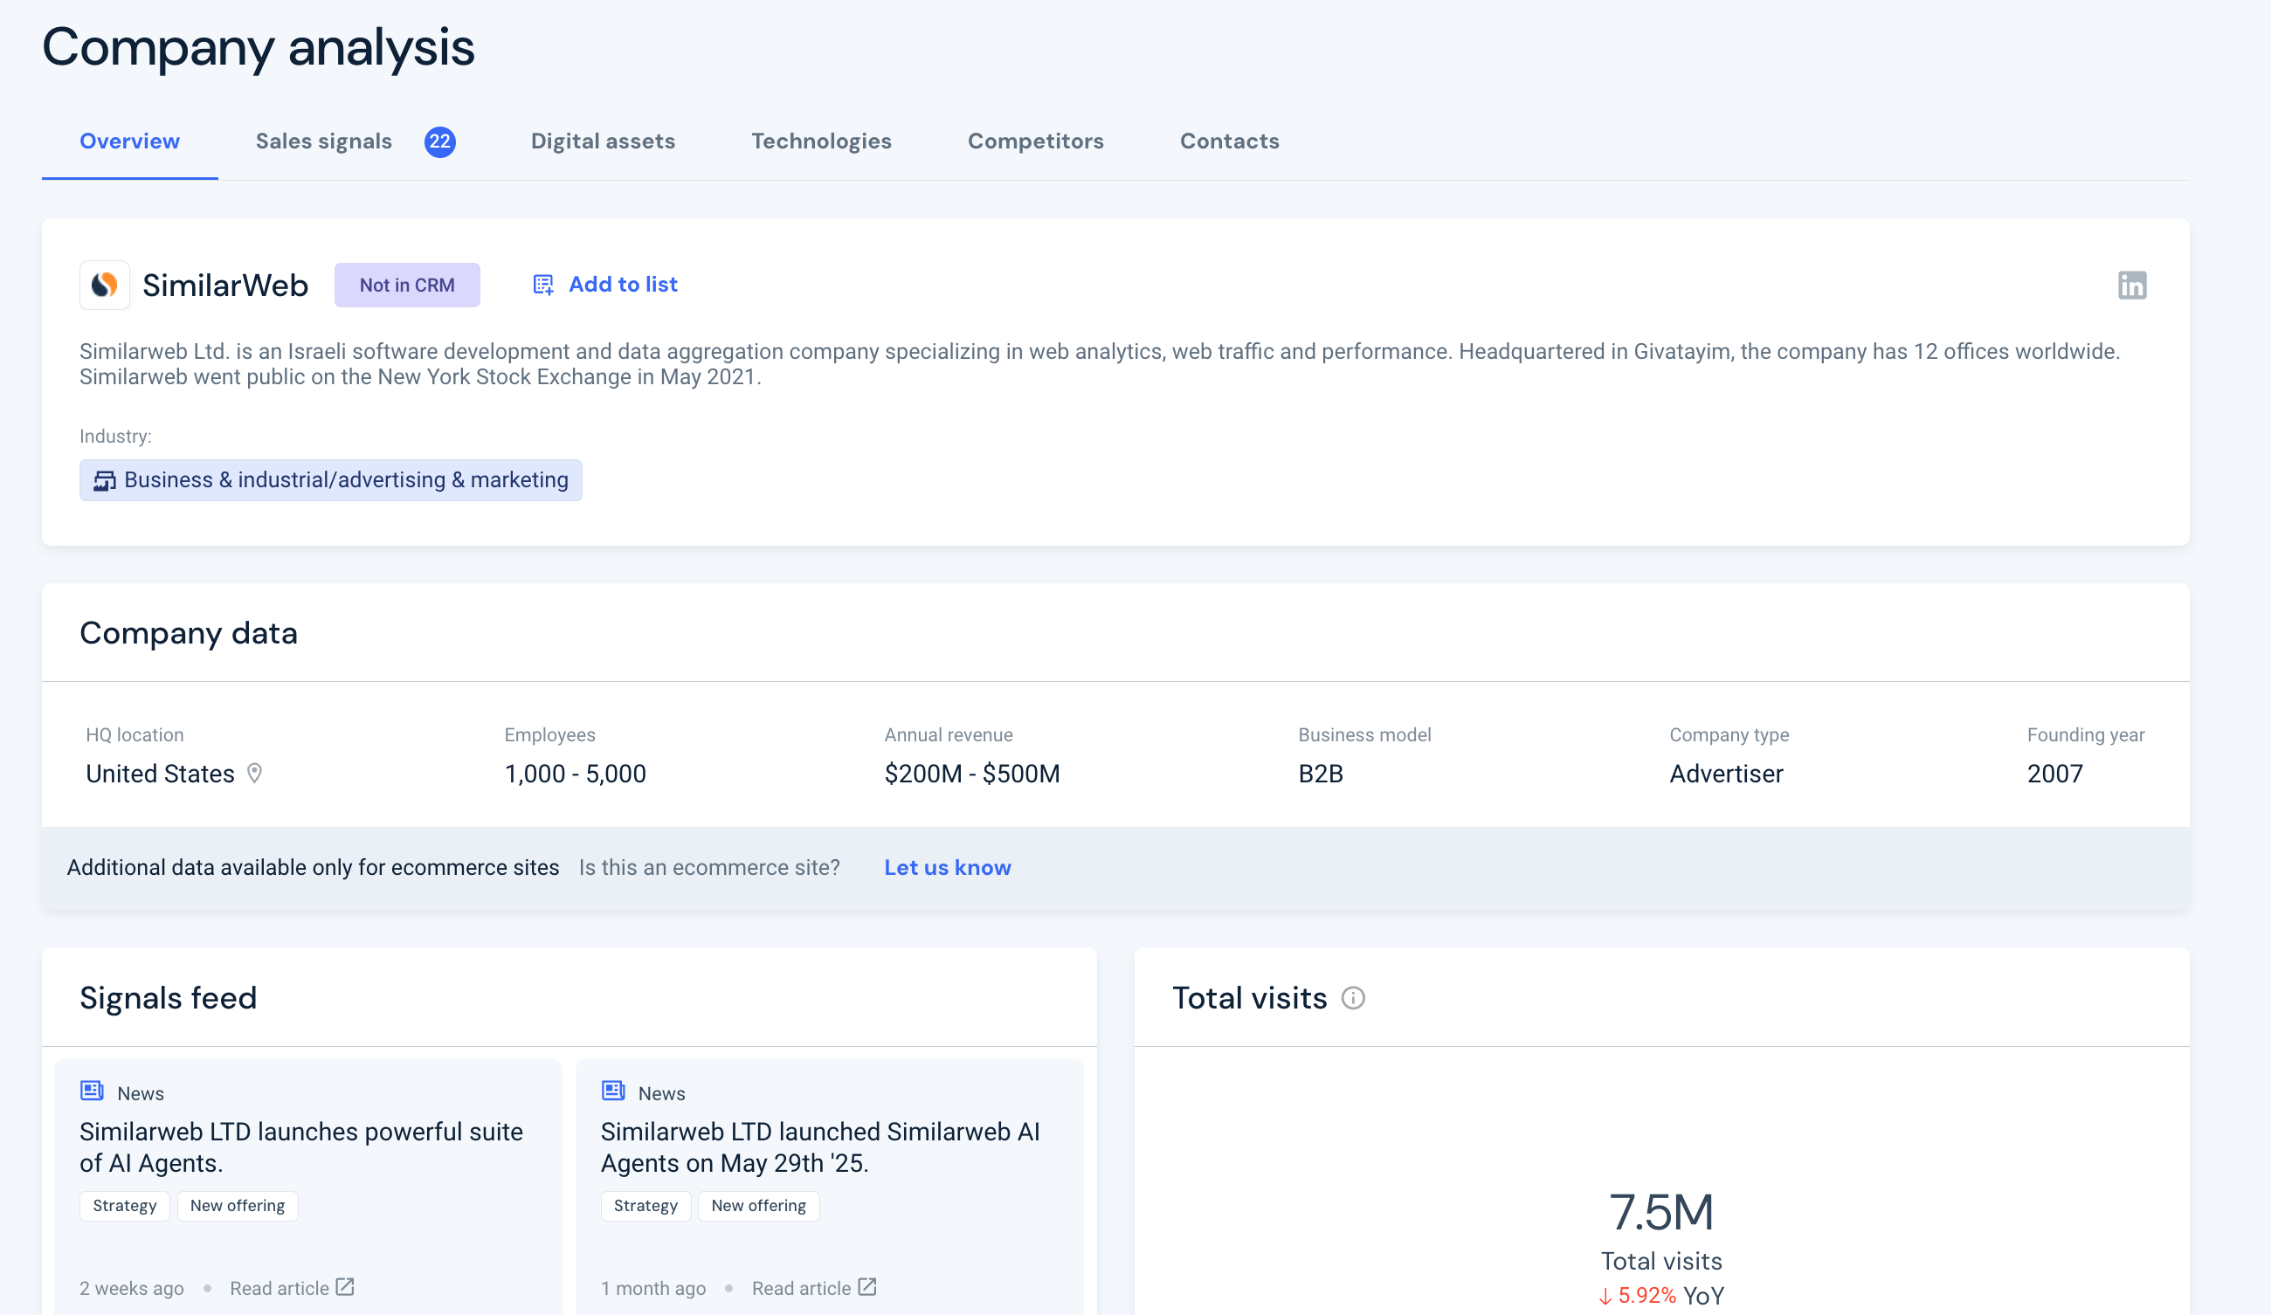Click external link icon on 1 month ago article
2271x1315 pixels.
[867, 1286]
